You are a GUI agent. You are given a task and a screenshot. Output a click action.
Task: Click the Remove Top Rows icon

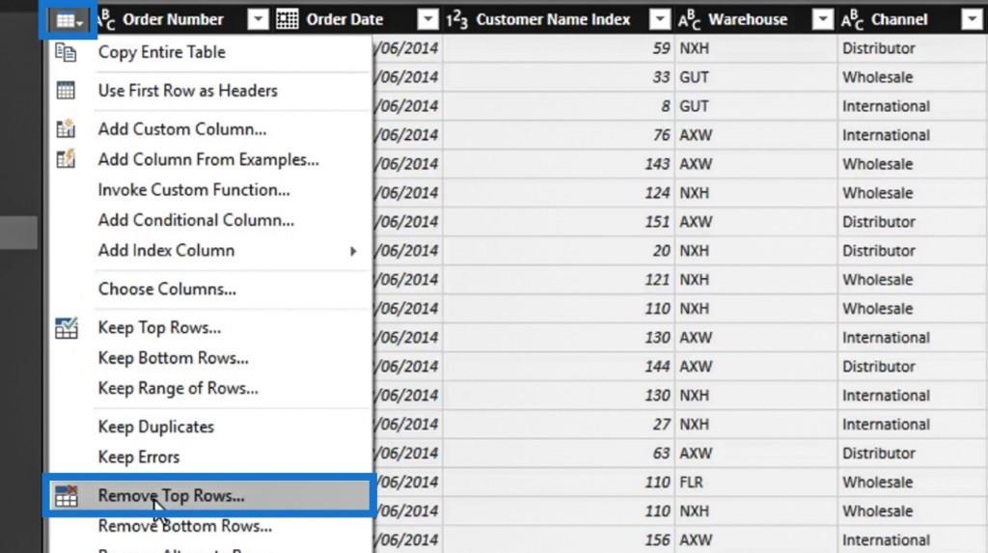[66, 496]
